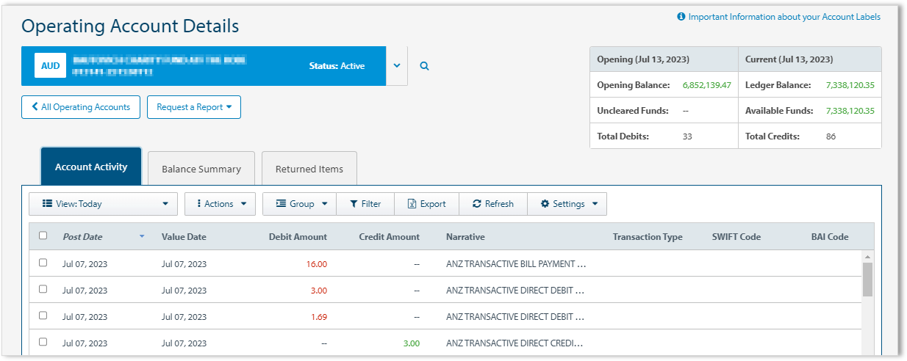Switch to the Balance Summary tab

point(201,169)
